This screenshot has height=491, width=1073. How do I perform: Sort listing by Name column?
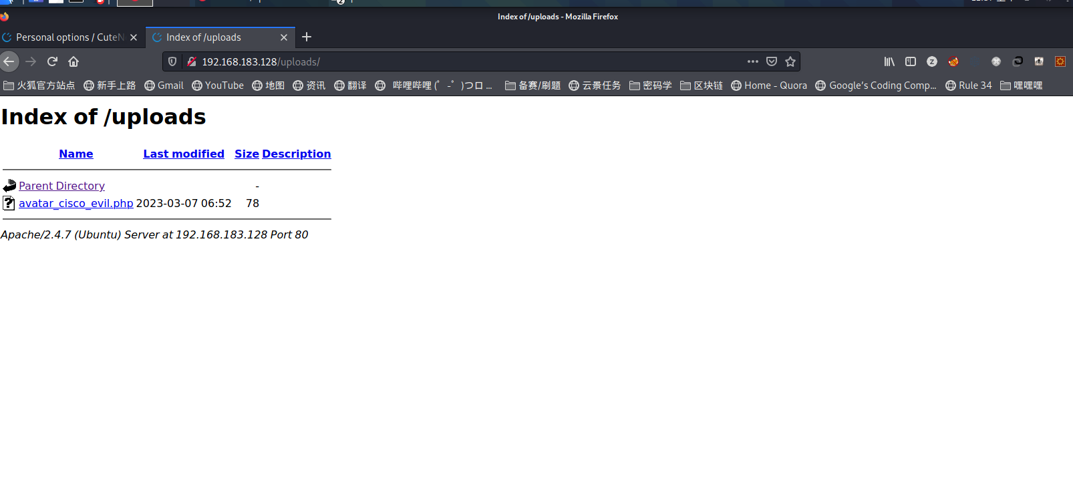coord(76,154)
